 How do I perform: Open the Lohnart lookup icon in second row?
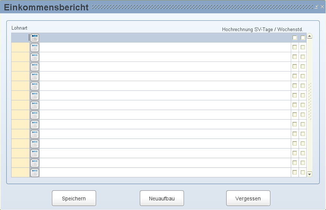pyautogui.click(x=34, y=47)
